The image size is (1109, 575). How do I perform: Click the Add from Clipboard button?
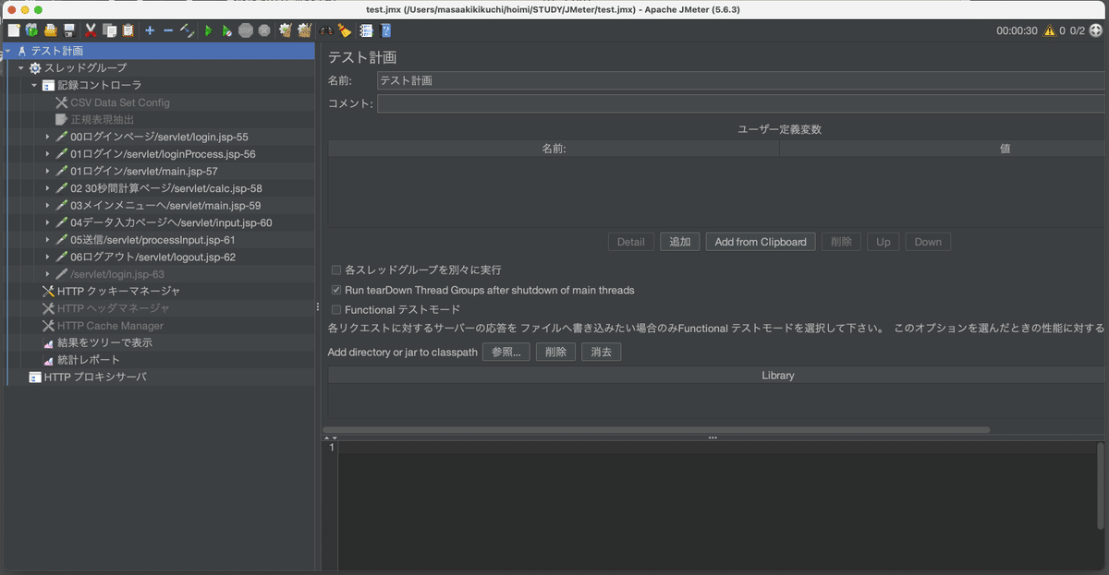[x=760, y=241]
